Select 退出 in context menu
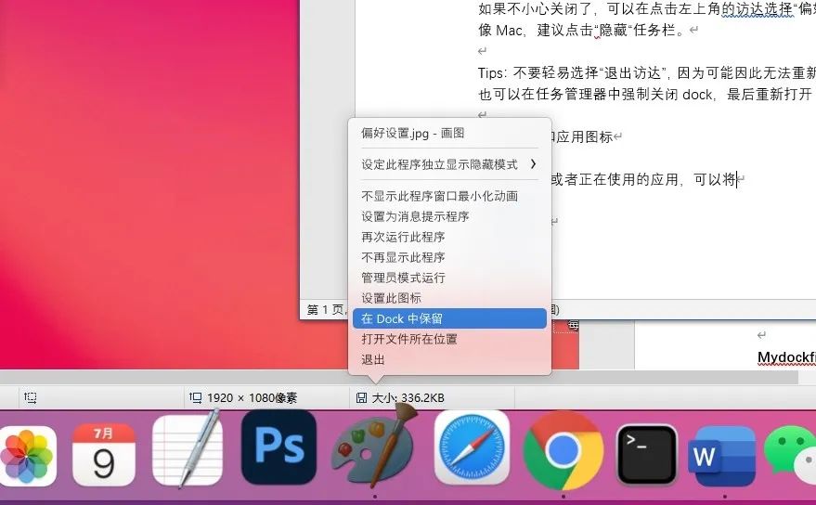Image resolution: width=816 pixels, height=505 pixels. pos(449,359)
